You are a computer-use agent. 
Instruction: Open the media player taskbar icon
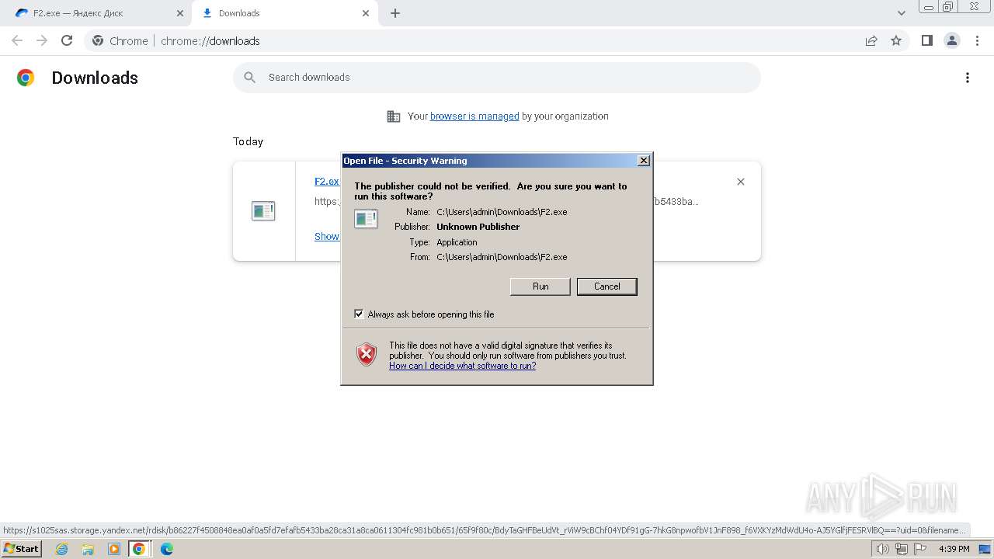click(x=114, y=549)
